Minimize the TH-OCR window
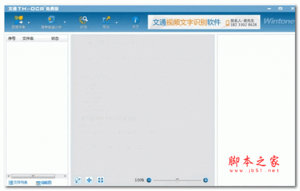This screenshot has height=191, width=300. (269, 8)
